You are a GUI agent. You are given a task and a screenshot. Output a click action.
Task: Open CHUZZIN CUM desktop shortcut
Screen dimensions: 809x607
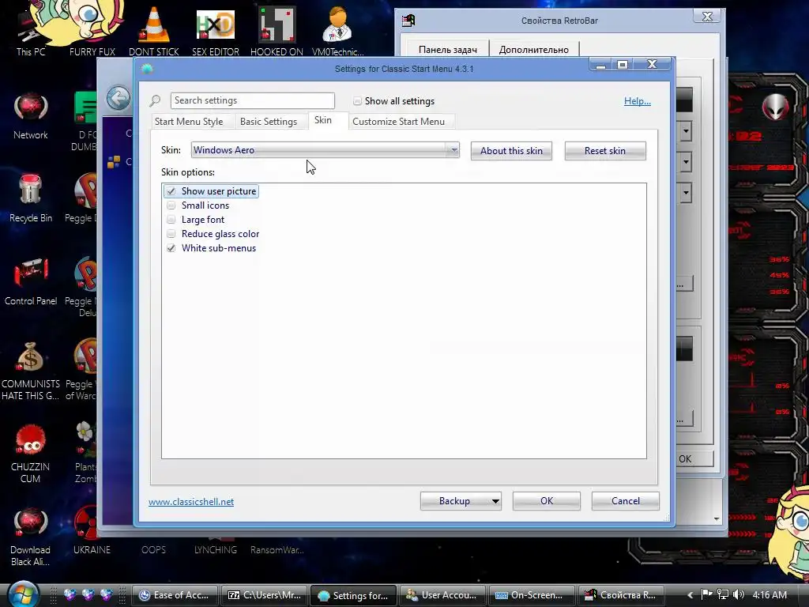point(31,454)
